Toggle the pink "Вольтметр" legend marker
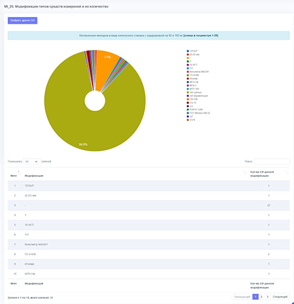Screen dimensions: 294x304 (x=188, y=72)
